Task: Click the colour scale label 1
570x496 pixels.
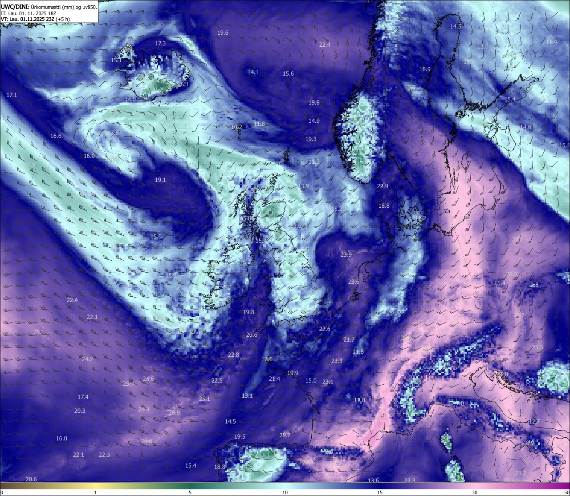Action: [x=95, y=492]
